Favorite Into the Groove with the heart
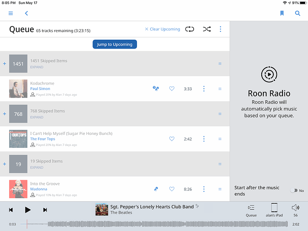The height and width of the screenshot is (231, 308). click(x=172, y=189)
